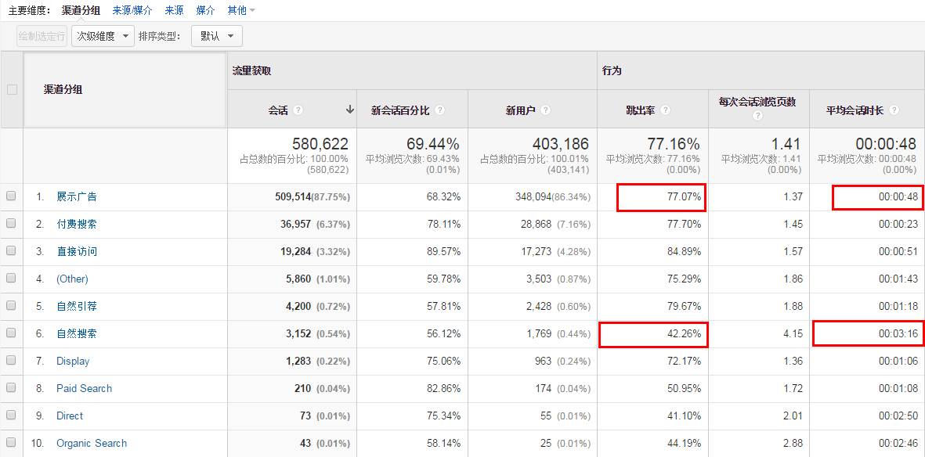
Task: Click help icon beside 跳出率 header
Action: 666,110
